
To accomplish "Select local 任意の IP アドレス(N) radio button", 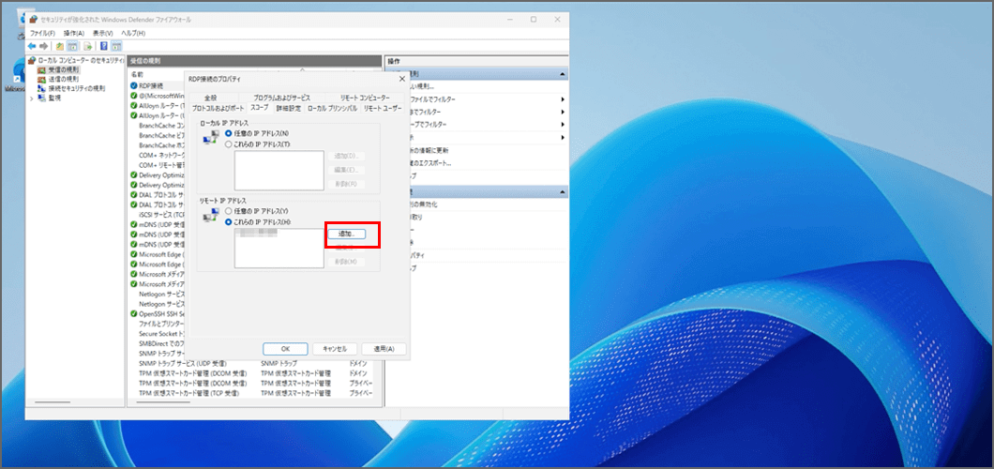I will 228,134.
